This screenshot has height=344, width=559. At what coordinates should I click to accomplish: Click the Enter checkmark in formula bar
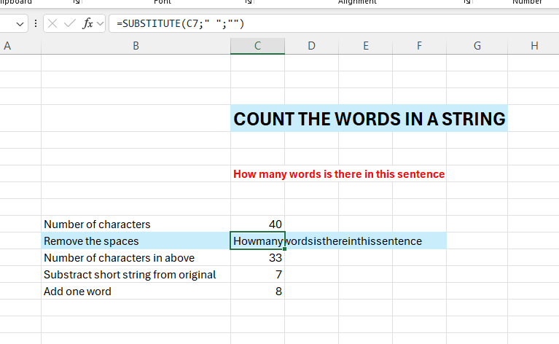pos(70,24)
